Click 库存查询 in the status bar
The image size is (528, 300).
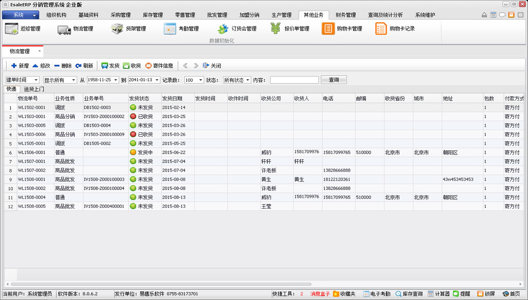(409, 294)
